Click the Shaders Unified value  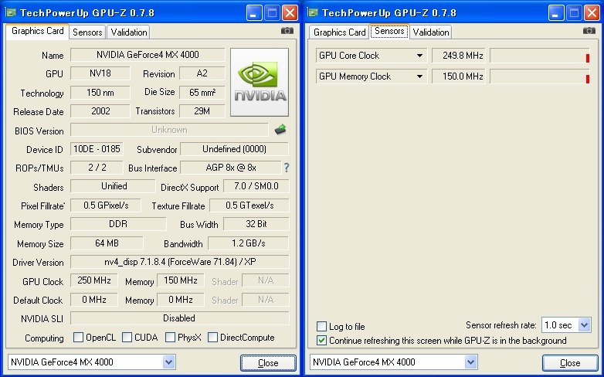click(x=114, y=186)
